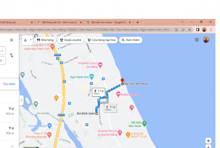
Task: Open Trạm Y Tế Phường Hoà Hải marker
Action: click(x=49, y=135)
